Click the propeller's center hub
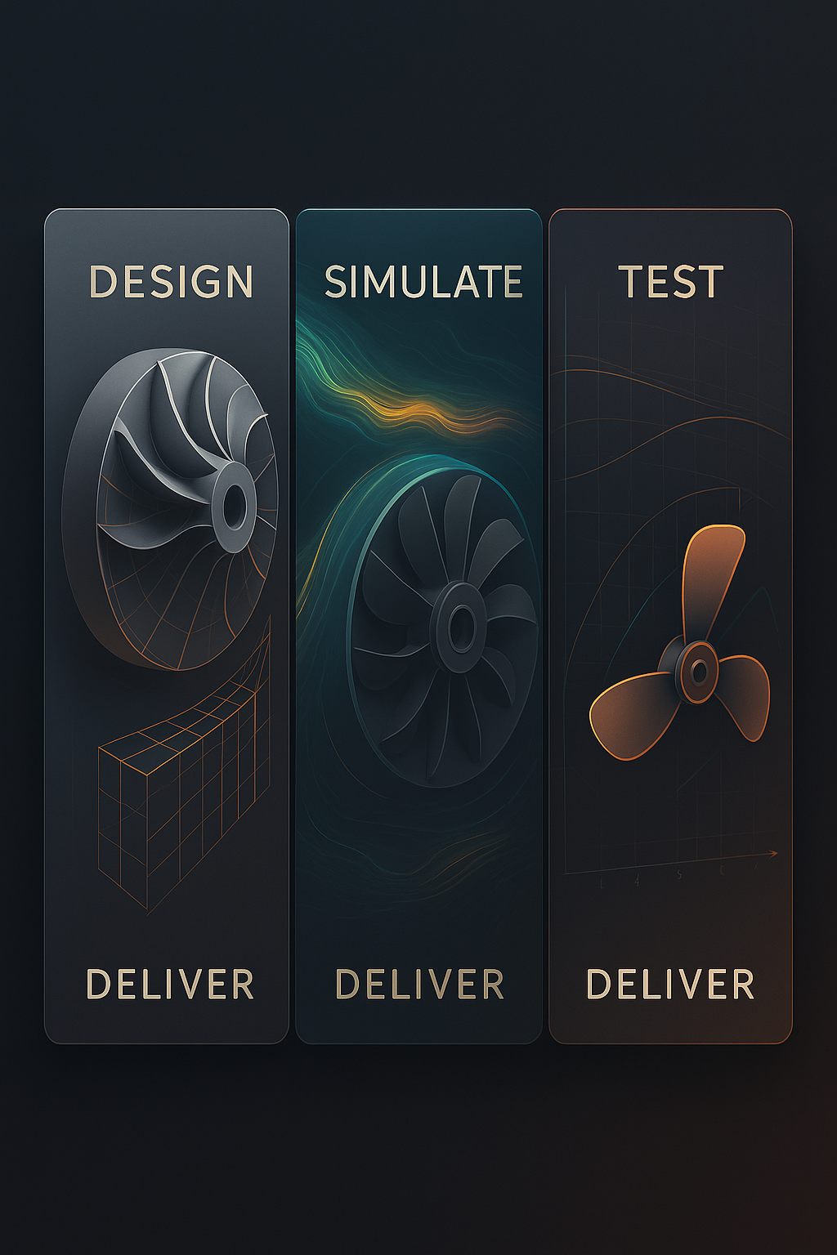The image size is (837, 1255). click(x=697, y=672)
